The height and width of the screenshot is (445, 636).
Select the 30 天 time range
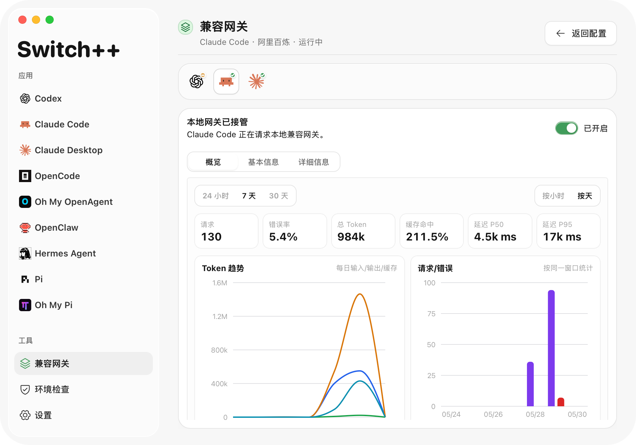[x=279, y=196]
